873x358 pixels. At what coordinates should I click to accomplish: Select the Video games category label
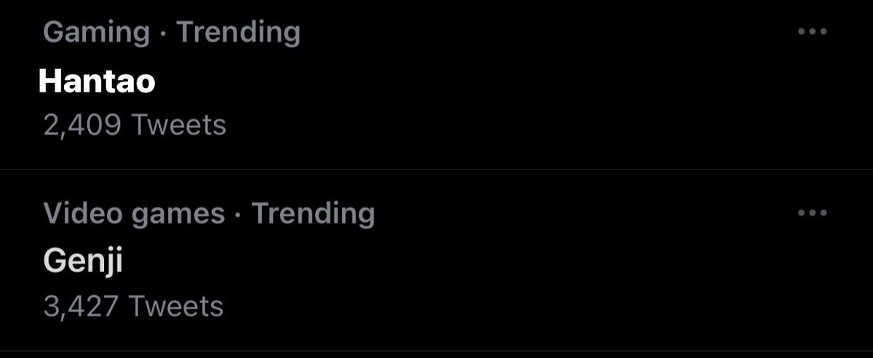coord(134,213)
